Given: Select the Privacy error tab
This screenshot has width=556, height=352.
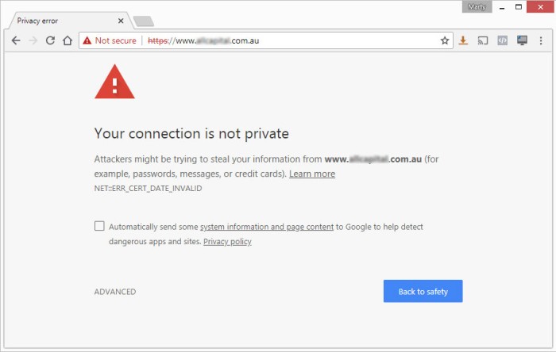Looking at the screenshot, I should click(x=56, y=21).
